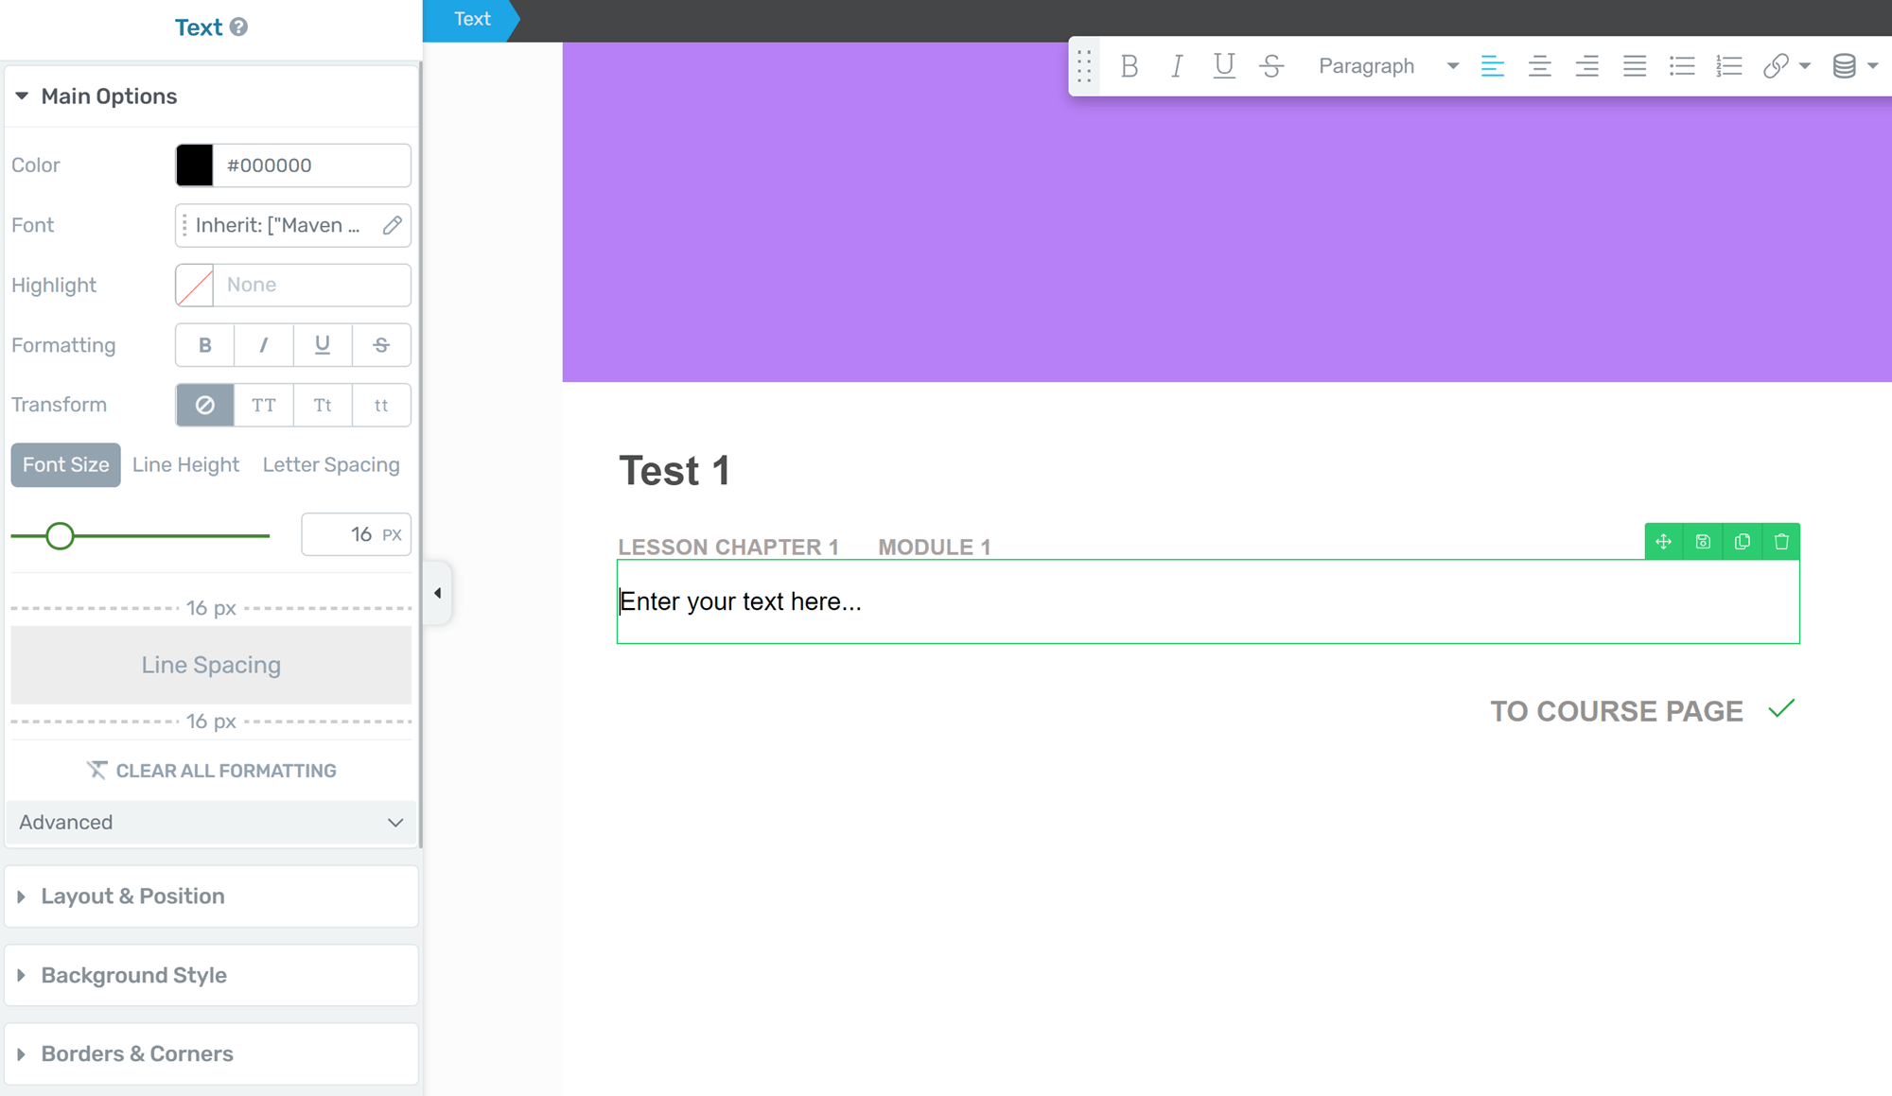Screen dimensions: 1892x1096
Task: Insert numbered list
Action: click(1728, 66)
